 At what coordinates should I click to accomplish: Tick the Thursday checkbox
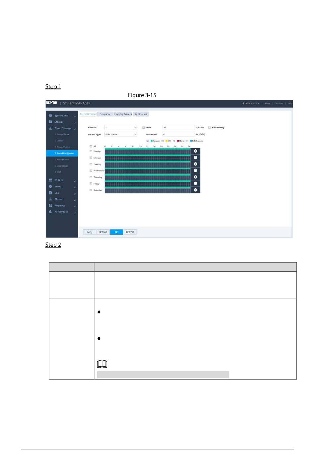pos(91,177)
